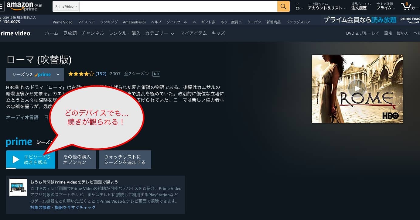Expand the カテゴリー dropdown menu
This screenshot has width=420, height=220.
point(159,33)
